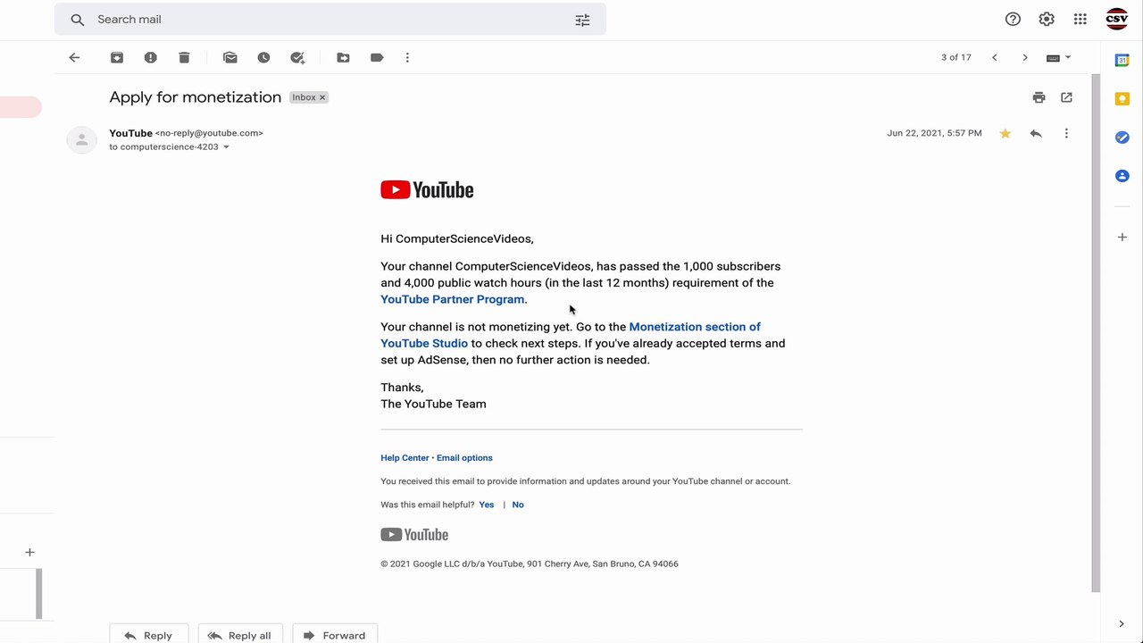Open the input tools dropdown arrow
Image resolution: width=1143 pixels, height=643 pixels.
1068,57
